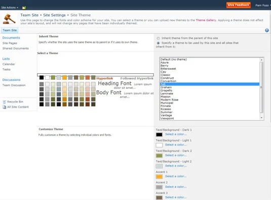The width and height of the screenshot is (271, 200).
Task: Click the All Site Content icon
Action: click(5, 107)
